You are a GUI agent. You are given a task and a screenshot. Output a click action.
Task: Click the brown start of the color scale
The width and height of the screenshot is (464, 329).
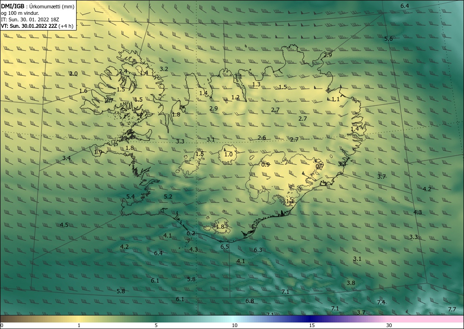(x=9, y=319)
